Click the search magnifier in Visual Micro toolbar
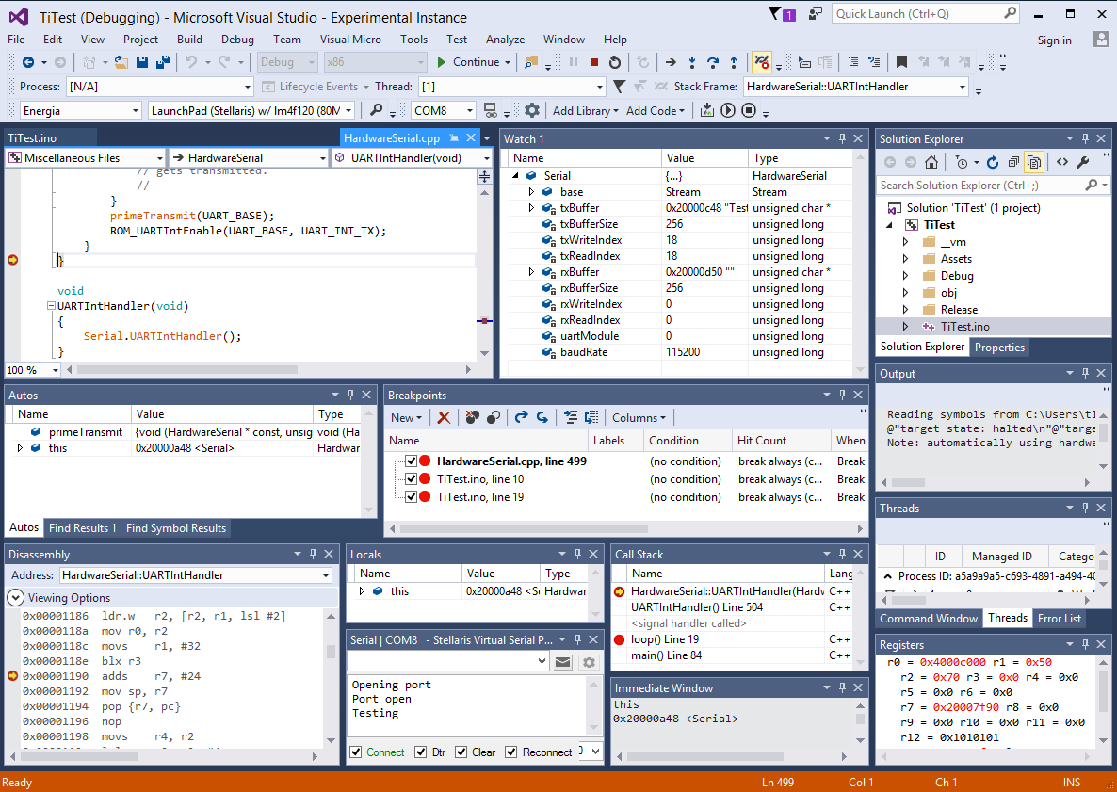This screenshot has width=1117, height=792. 376,110
